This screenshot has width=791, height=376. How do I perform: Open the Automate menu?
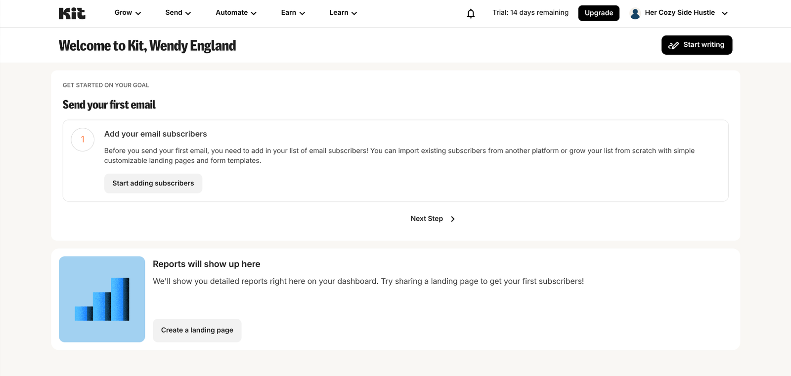[x=236, y=13]
